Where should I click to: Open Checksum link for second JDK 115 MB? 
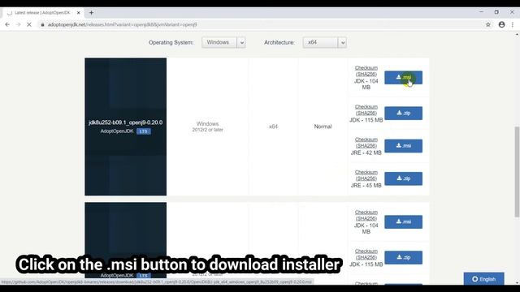(x=366, y=254)
